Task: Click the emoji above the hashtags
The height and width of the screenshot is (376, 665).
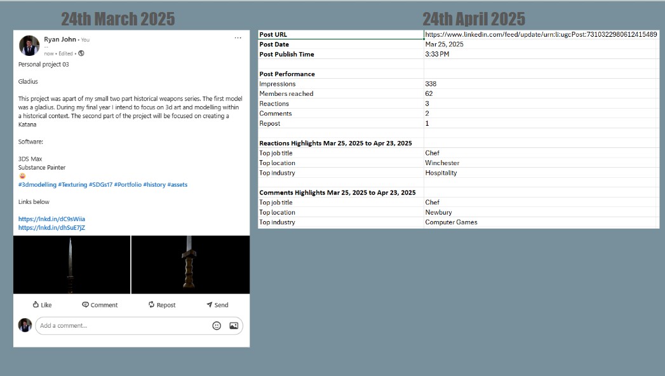Action: [22, 176]
